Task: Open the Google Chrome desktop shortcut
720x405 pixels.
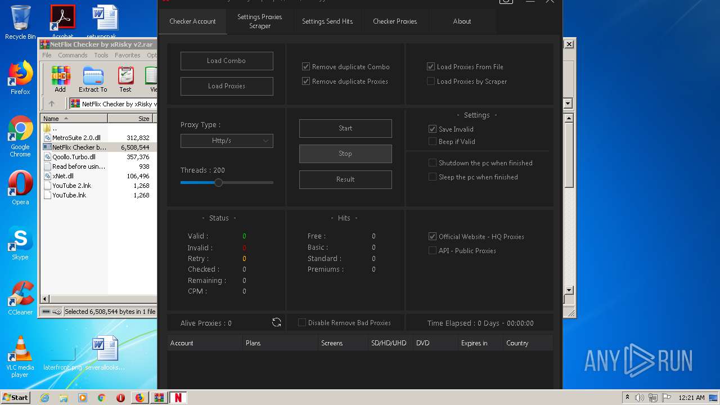Action: 20,137
